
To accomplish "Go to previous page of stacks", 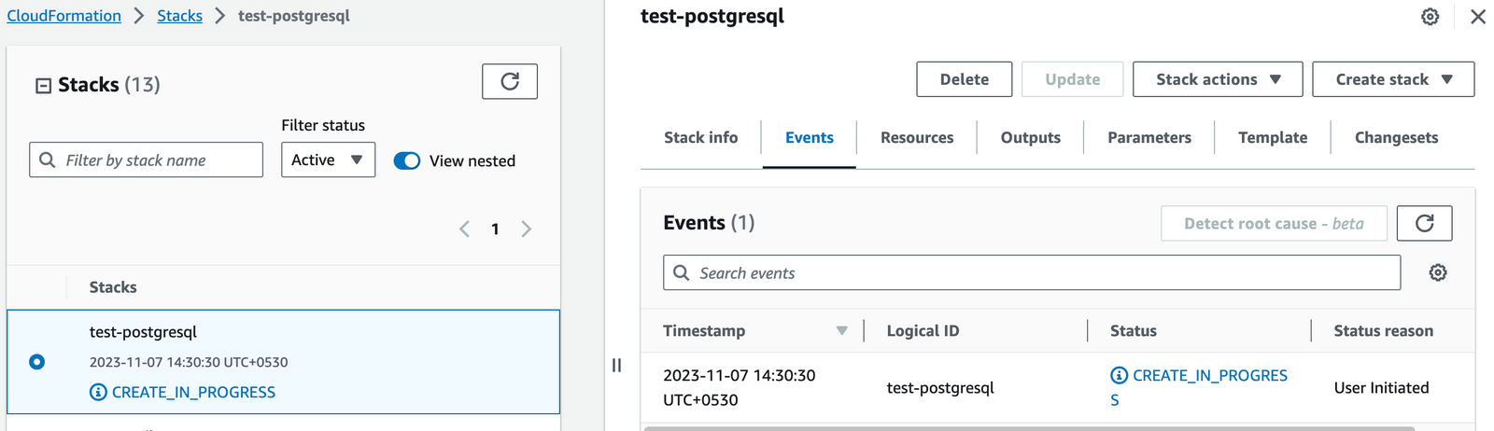I will (x=464, y=229).
